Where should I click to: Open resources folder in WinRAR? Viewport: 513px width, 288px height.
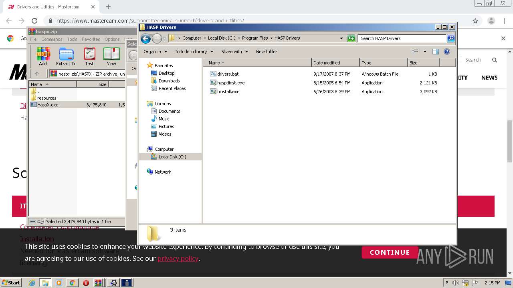click(x=46, y=98)
